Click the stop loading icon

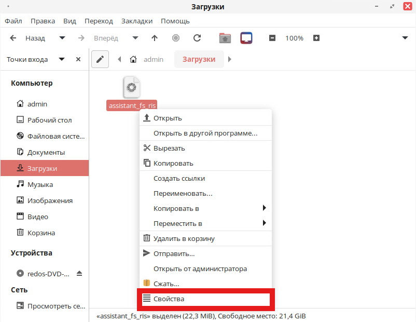point(176,38)
